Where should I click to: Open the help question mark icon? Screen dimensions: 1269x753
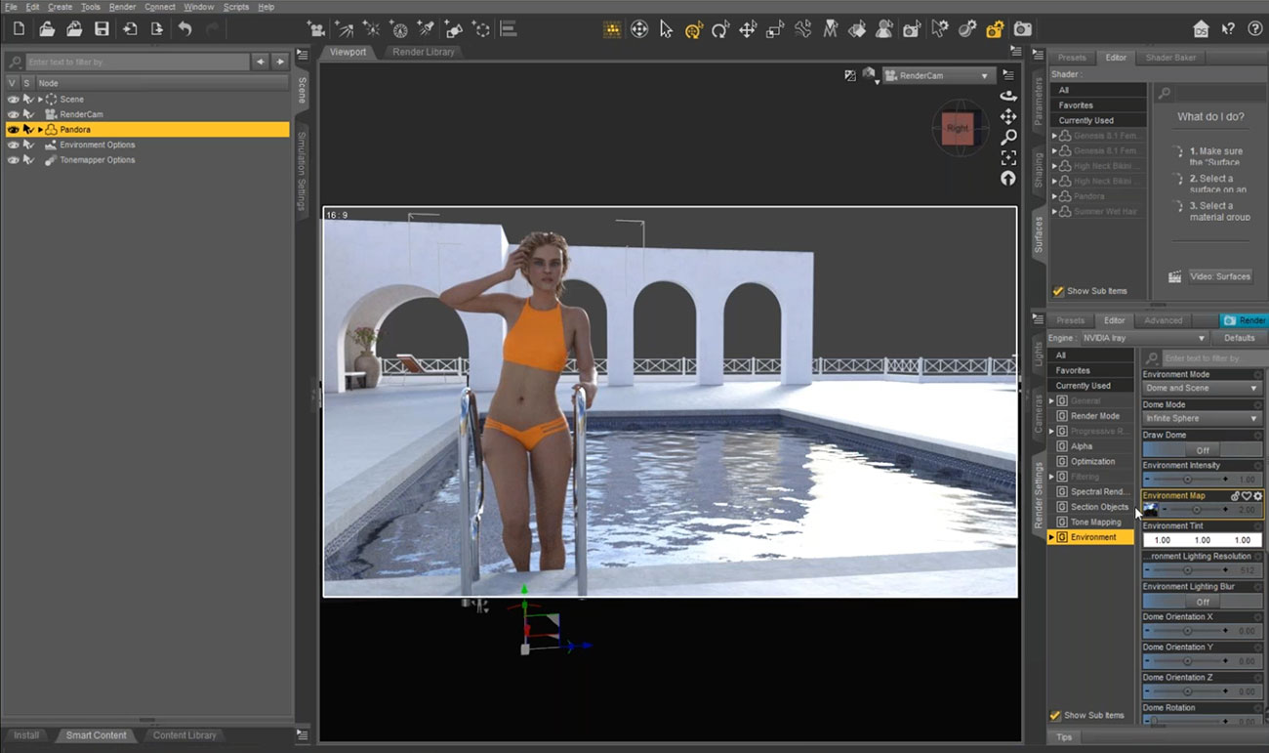coord(1255,29)
